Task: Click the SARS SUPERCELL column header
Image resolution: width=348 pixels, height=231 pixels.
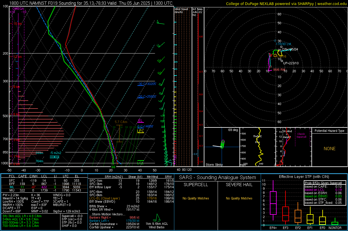Action: pyautogui.click(x=196, y=185)
